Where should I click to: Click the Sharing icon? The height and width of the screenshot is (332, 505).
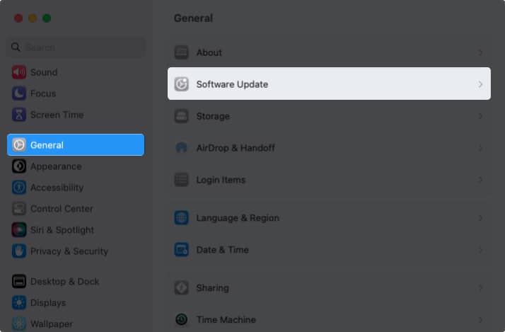tap(181, 288)
